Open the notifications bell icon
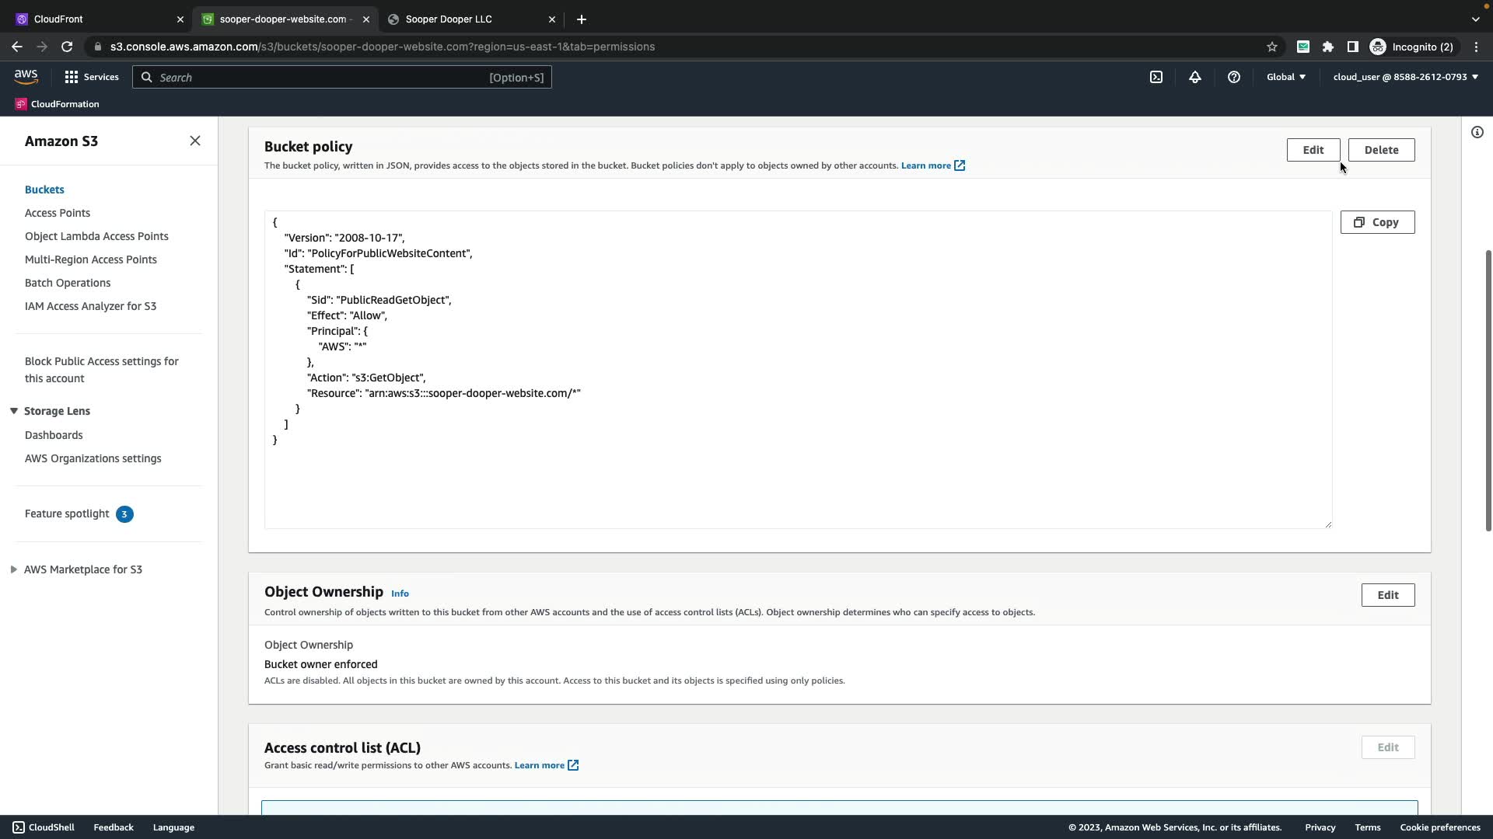 click(x=1195, y=77)
